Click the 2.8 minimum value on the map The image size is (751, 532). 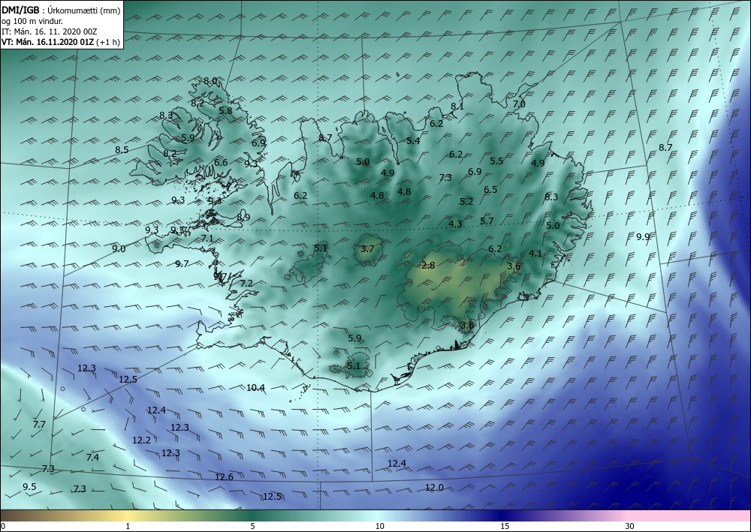(x=428, y=265)
